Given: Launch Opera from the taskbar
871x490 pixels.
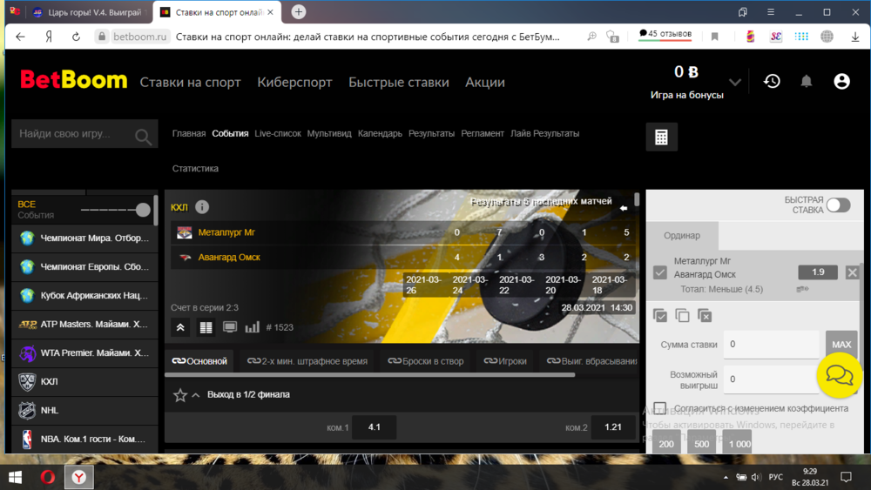Looking at the screenshot, I should [48, 477].
